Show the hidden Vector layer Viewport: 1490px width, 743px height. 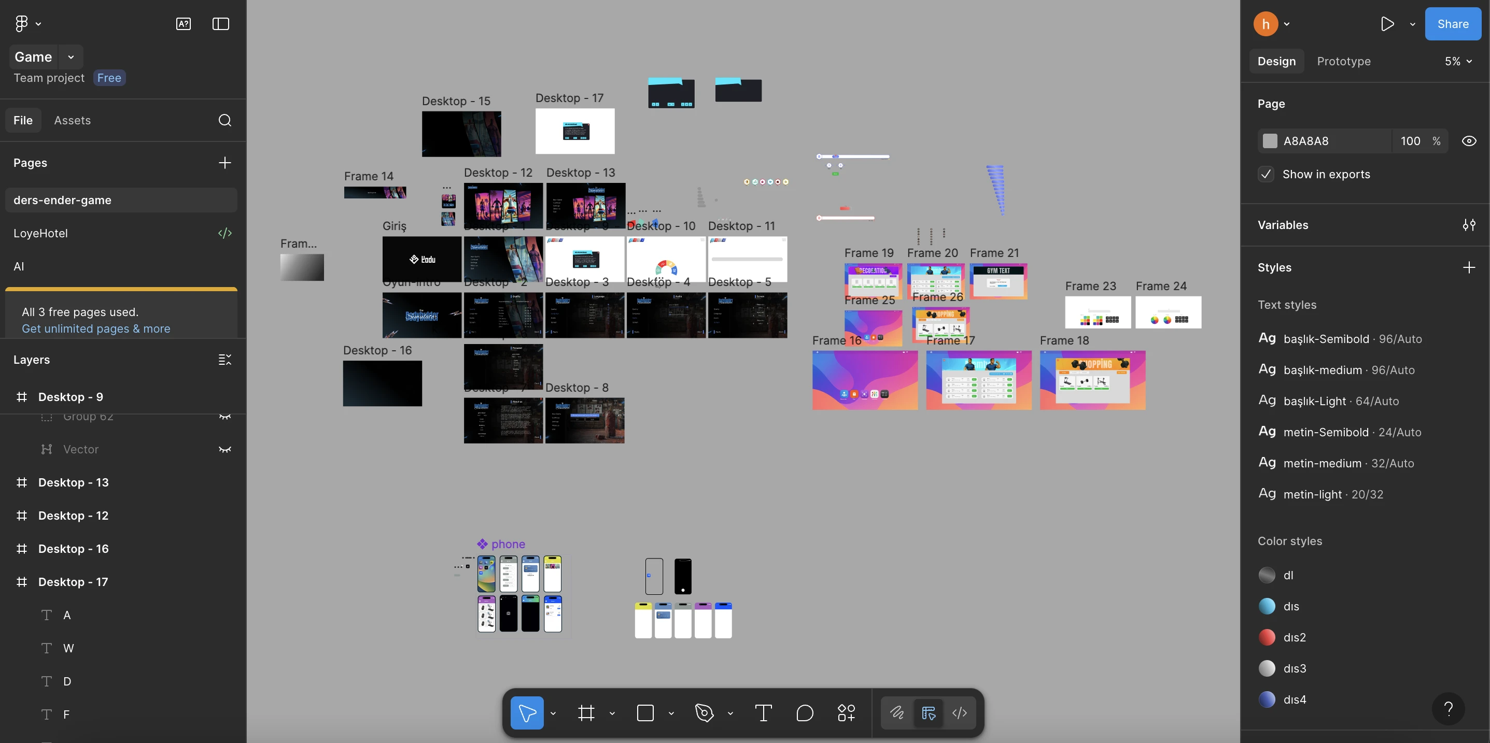[225, 449]
